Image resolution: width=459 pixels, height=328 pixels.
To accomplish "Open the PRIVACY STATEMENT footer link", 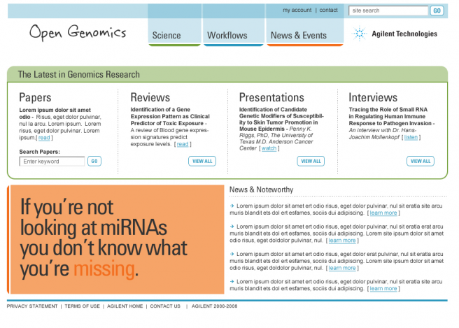I will 32,306.
